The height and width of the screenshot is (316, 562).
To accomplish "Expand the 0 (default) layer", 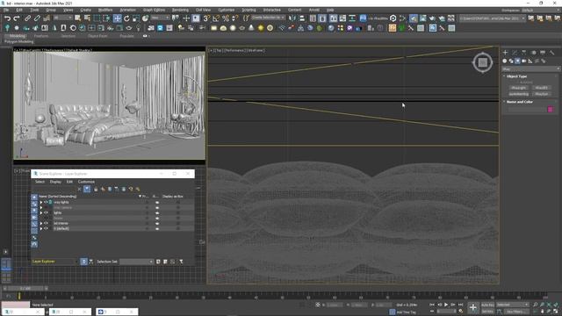I will click(41, 228).
